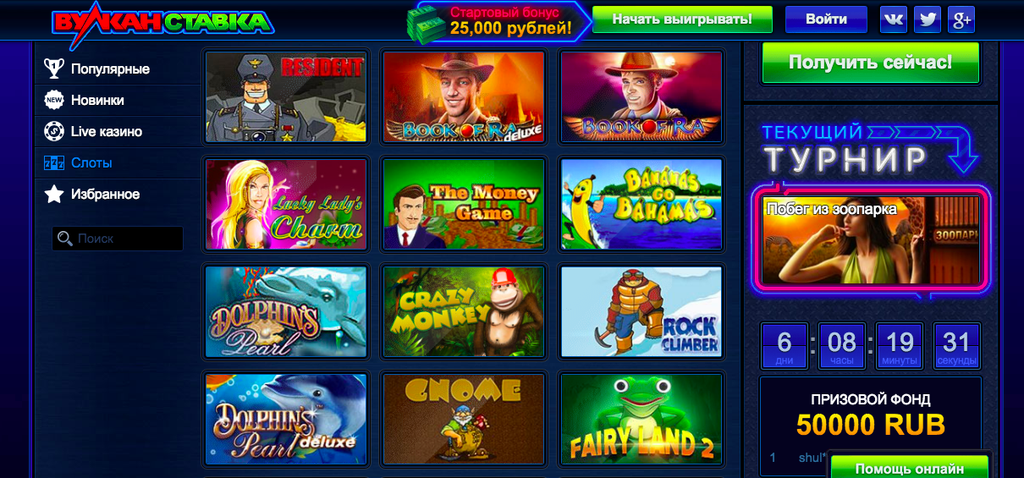
Task: Open the Побег из зоопарка tournament banner
Action: coord(871,240)
